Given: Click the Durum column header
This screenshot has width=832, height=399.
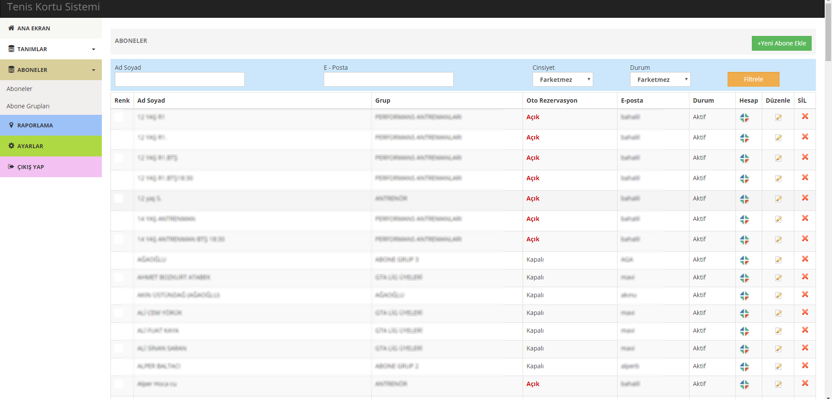Looking at the screenshot, I should (703, 101).
